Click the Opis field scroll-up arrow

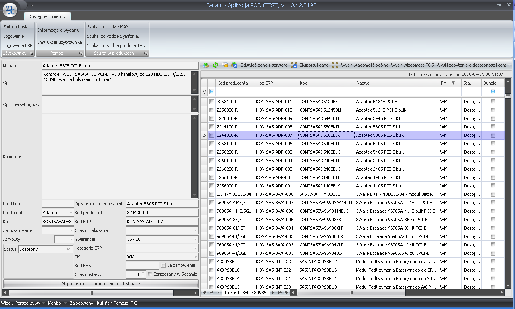pos(195,74)
